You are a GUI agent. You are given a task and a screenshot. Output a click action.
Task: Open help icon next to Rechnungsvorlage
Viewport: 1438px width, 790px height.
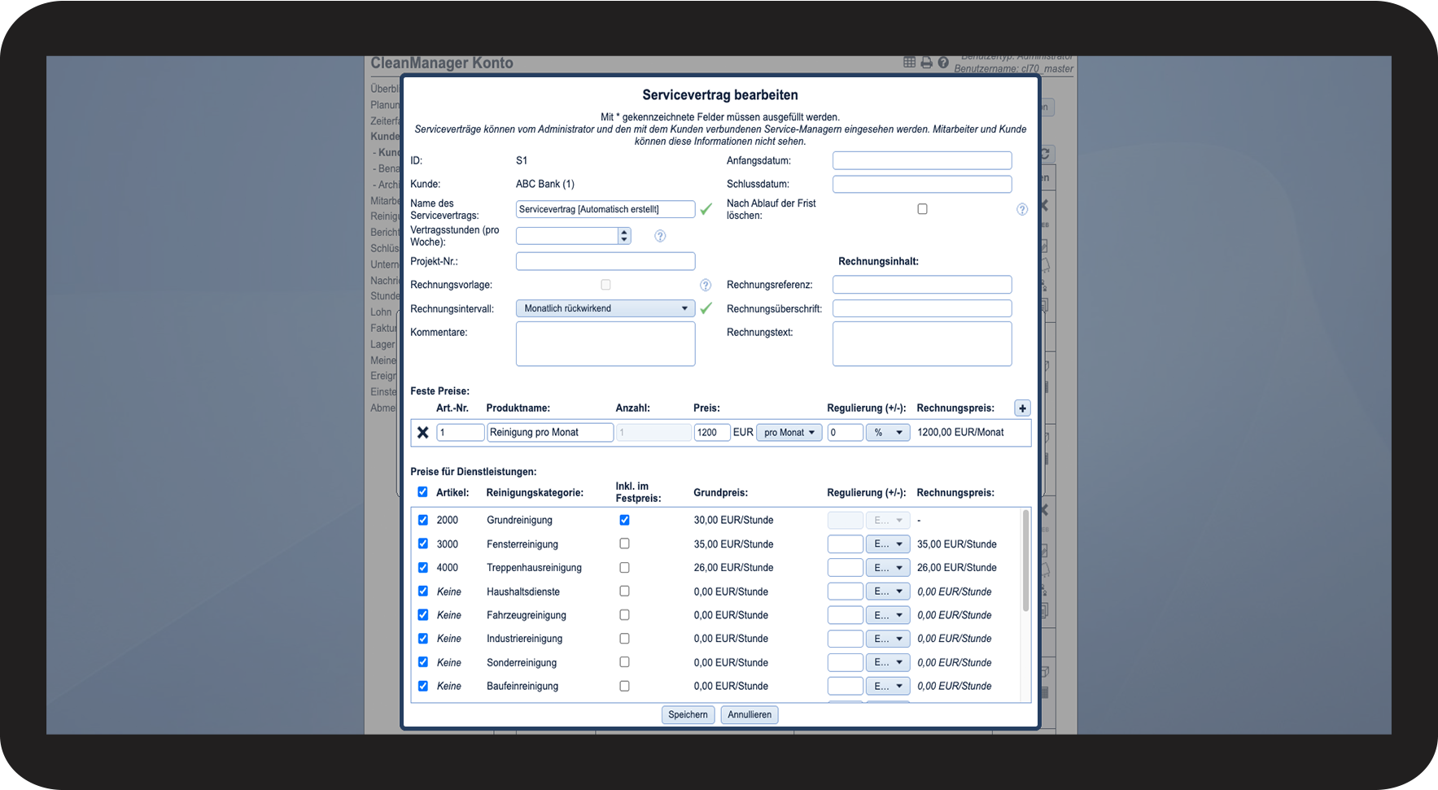706,286
